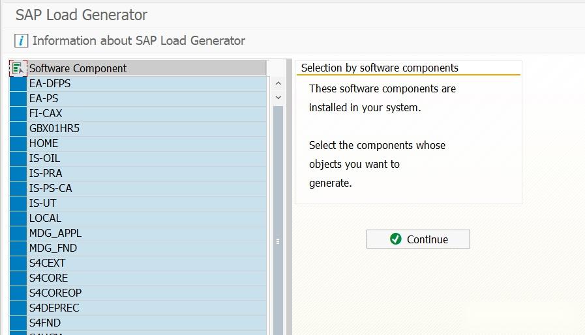Click the Information icon about SAP Load Generator

click(x=22, y=40)
